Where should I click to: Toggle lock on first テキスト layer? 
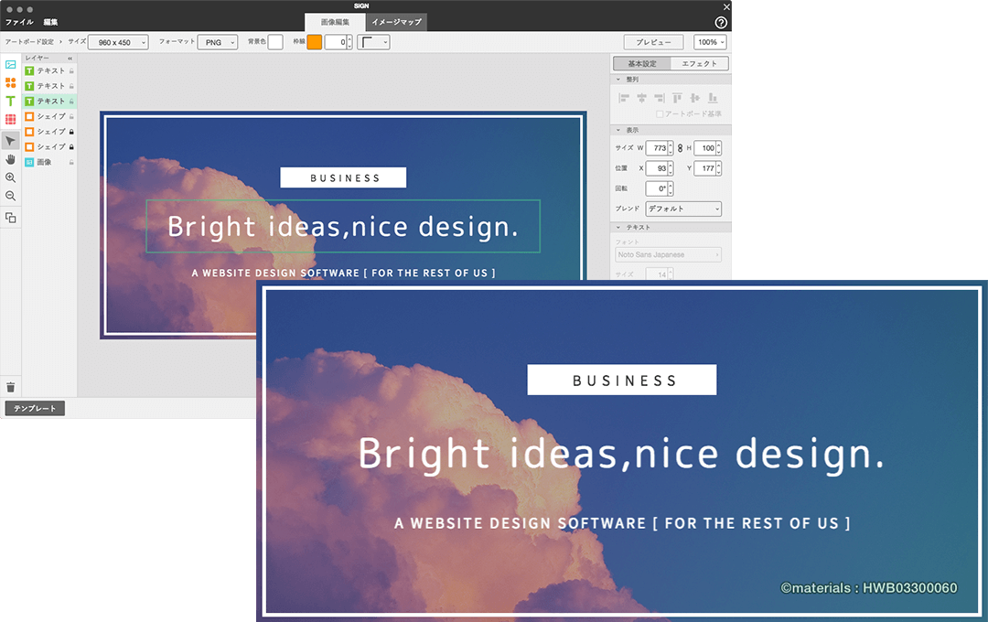(71, 70)
